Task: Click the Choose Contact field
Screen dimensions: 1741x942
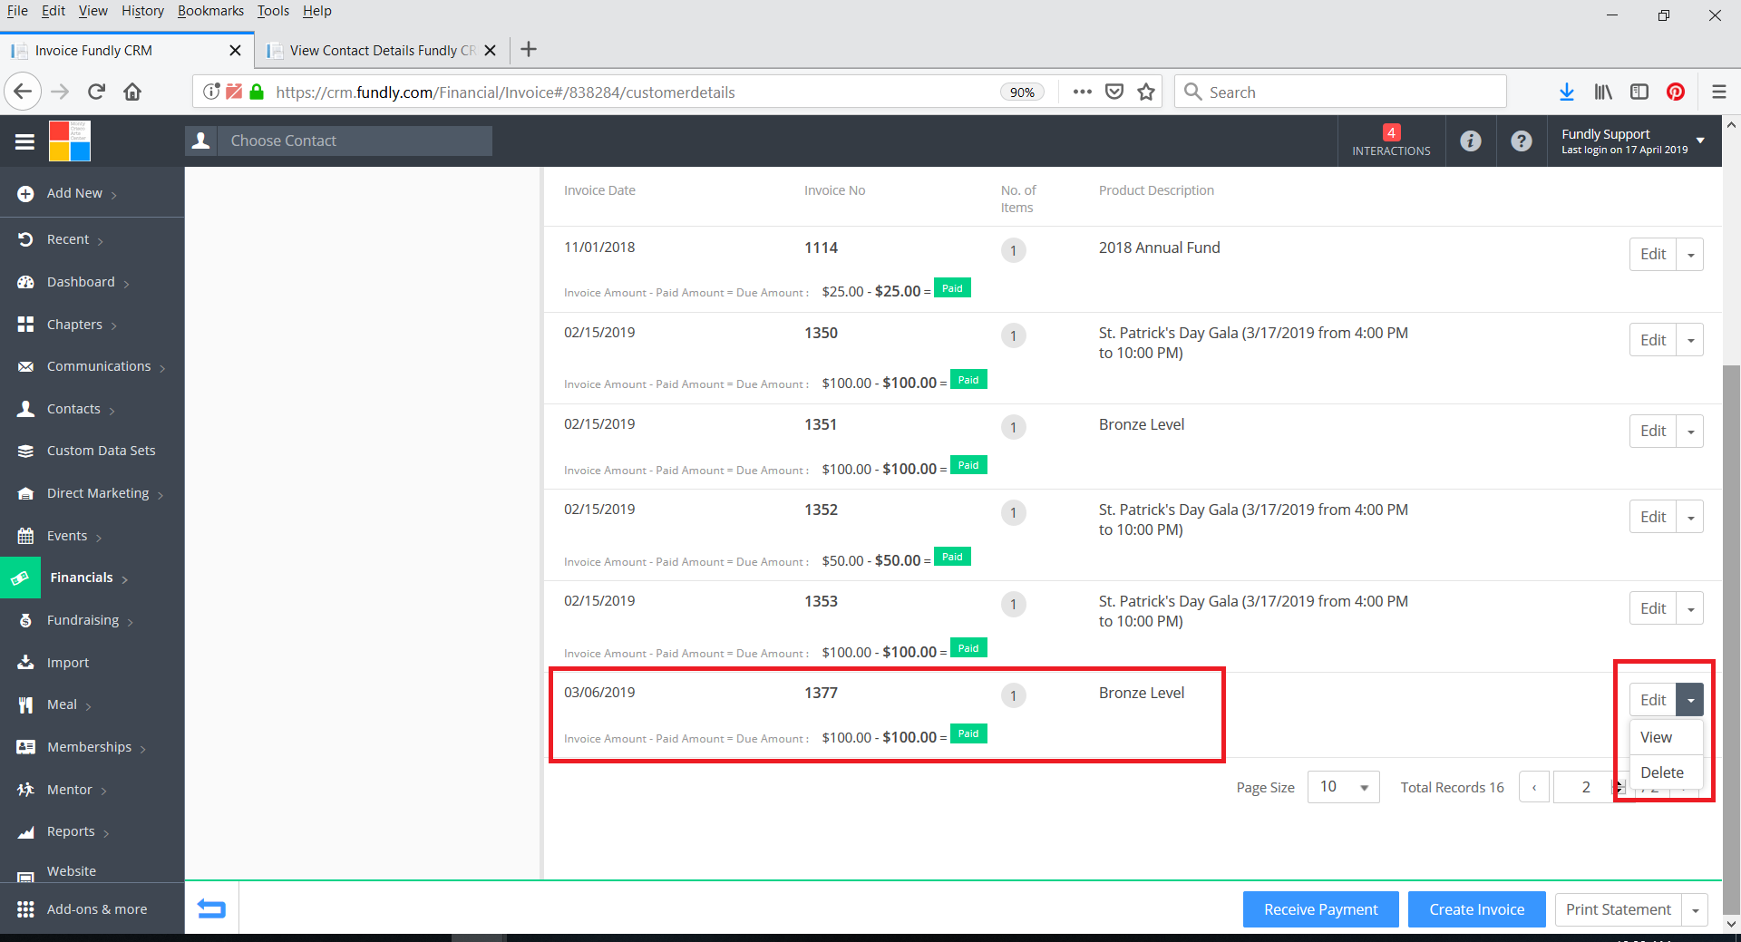Action: point(355,141)
